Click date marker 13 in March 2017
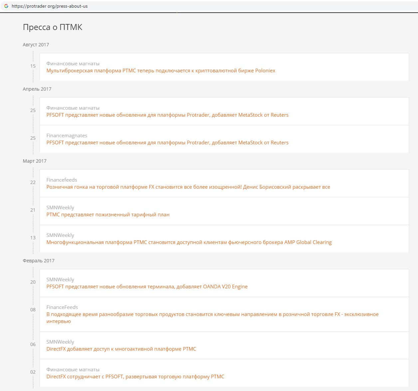This screenshot has width=418, height=391. point(33,238)
